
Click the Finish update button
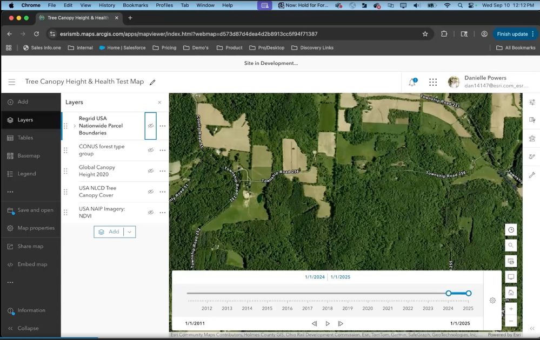coord(512,34)
